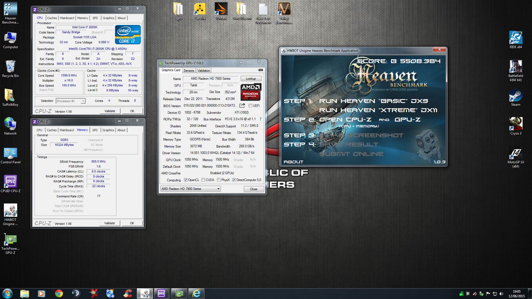This screenshot has width=532, height=299.
Task: Click the Show Desktop strip at taskbar end
Action: tap(530, 294)
